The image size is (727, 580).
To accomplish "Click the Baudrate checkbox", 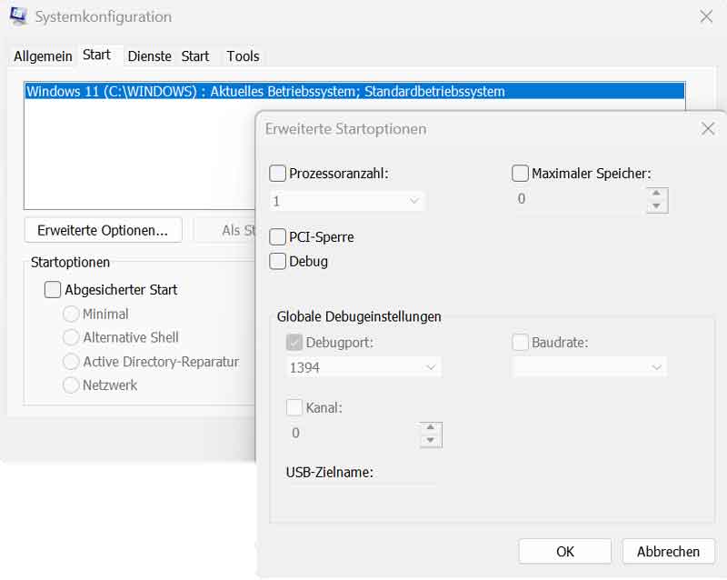I will 520,343.
